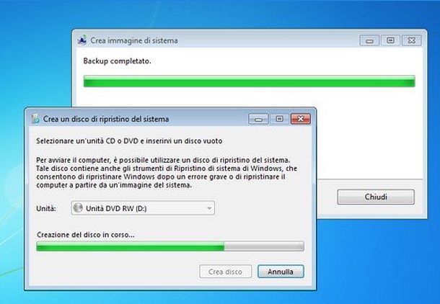Click the Backup completato status text
The width and height of the screenshot is (440, 304).
click(117, 61)
